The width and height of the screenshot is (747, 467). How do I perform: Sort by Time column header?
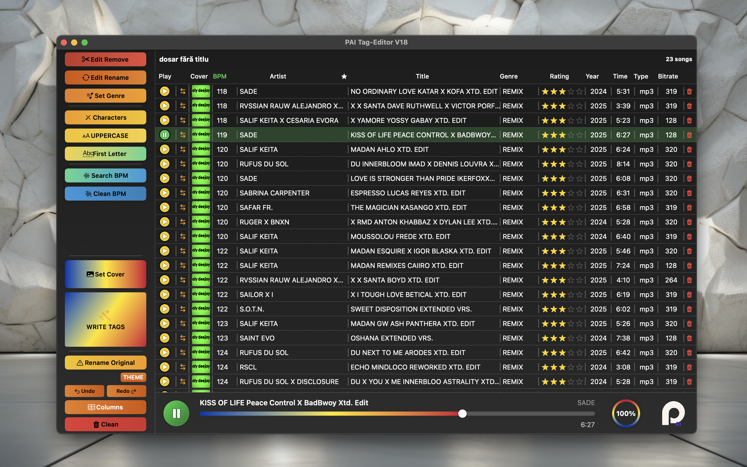(x=620, y=76)
